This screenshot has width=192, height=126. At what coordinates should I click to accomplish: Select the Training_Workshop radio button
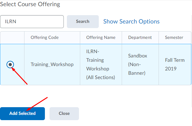11,64
